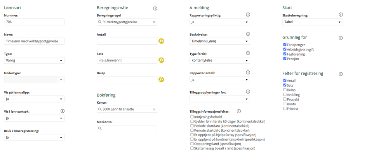Click the empty Motkonto search field

127,129
